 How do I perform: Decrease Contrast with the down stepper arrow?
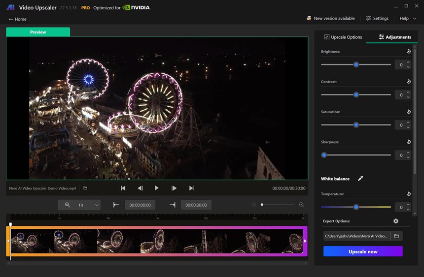point(408,97)
